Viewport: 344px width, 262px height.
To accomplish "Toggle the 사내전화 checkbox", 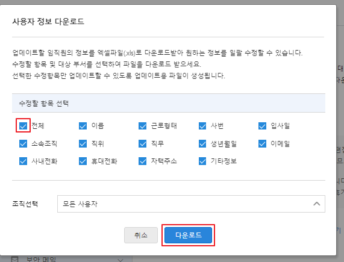I will [x=23, y=161].
